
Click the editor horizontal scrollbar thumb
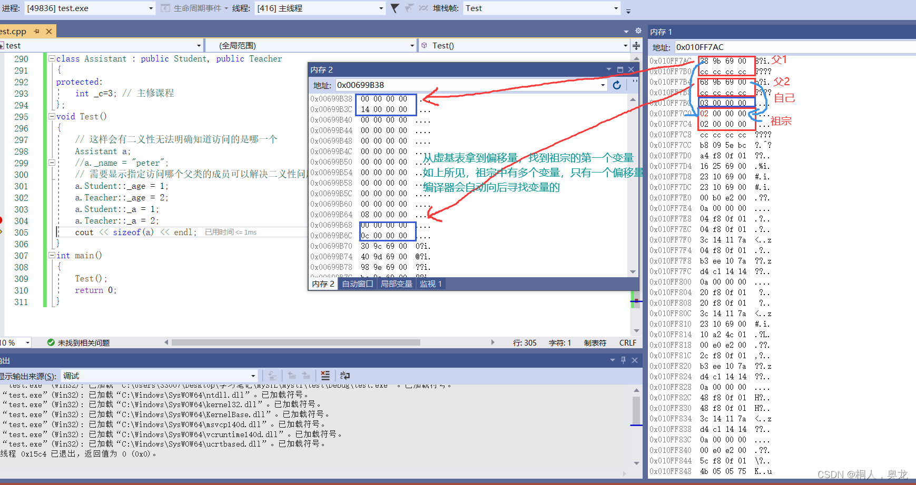pyautogui.click(x=296, y=342)
